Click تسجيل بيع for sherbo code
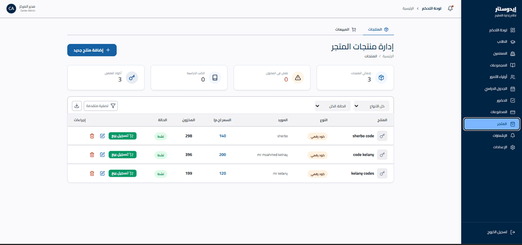 (122, 136)
